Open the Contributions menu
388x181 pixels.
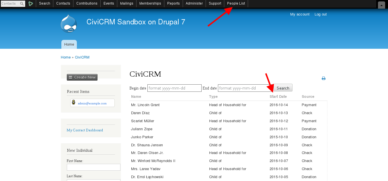[x=87, y=3]
